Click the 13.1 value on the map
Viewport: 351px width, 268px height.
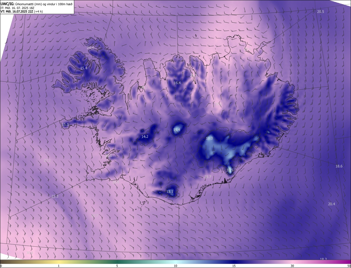coord(170,192)
